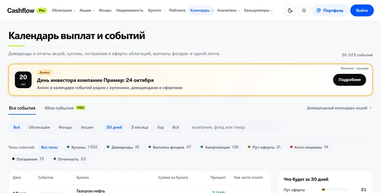Open the Калькуляторы dropdown
Screen dimensions: 381x193
[x=258, y=11]
